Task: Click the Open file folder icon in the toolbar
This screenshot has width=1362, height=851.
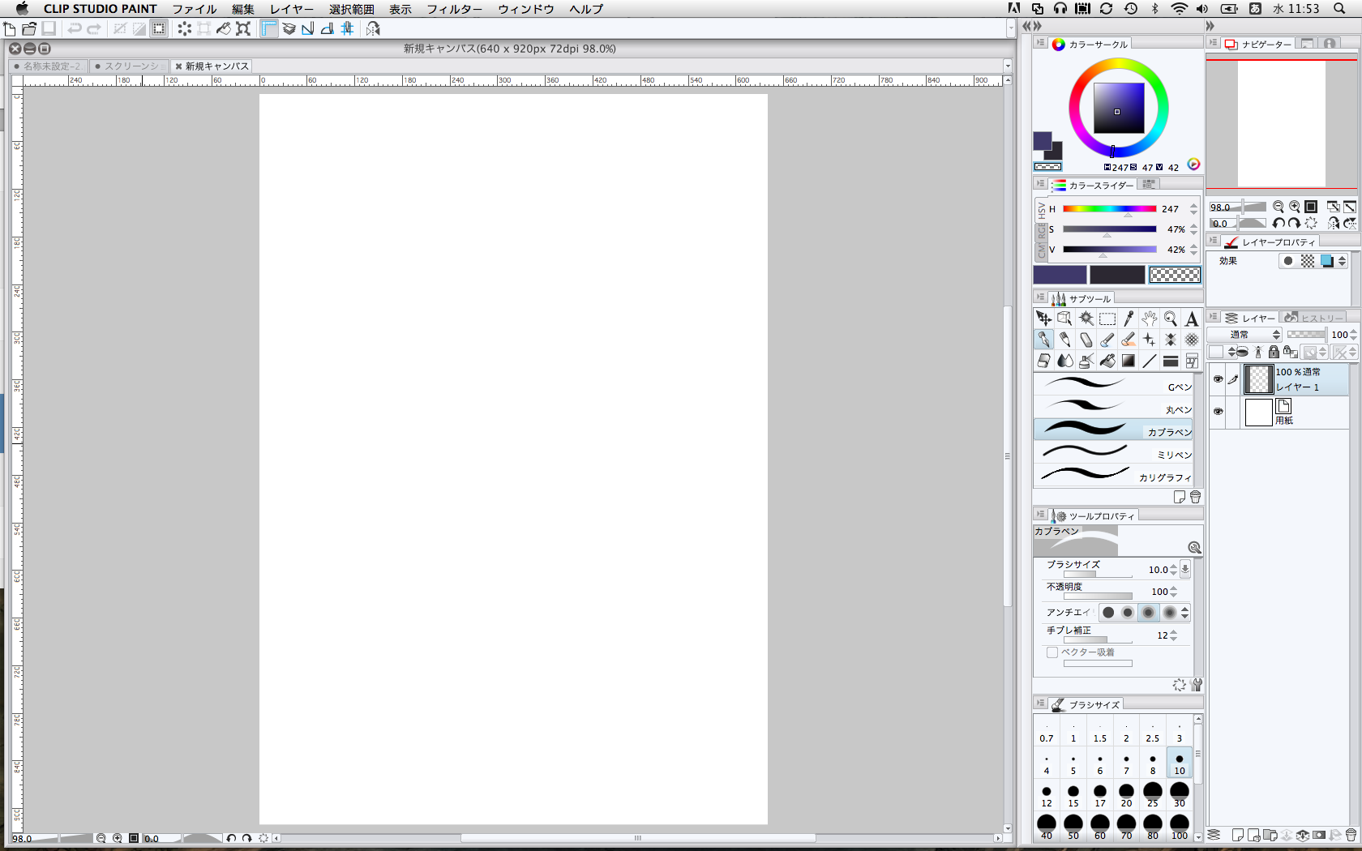Action: tap(29, 28)
